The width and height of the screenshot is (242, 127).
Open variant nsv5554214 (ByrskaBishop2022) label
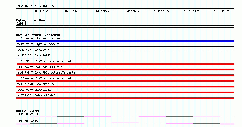[x=40, y=38]
